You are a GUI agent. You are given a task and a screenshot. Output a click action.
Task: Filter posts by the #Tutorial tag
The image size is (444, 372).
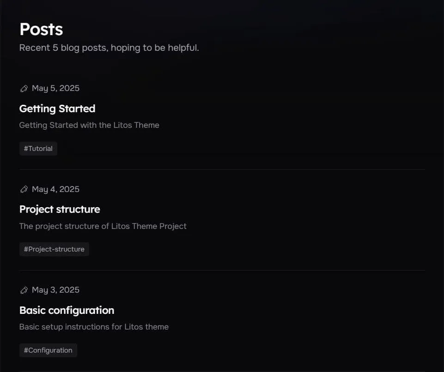click(x=38, y=149)
